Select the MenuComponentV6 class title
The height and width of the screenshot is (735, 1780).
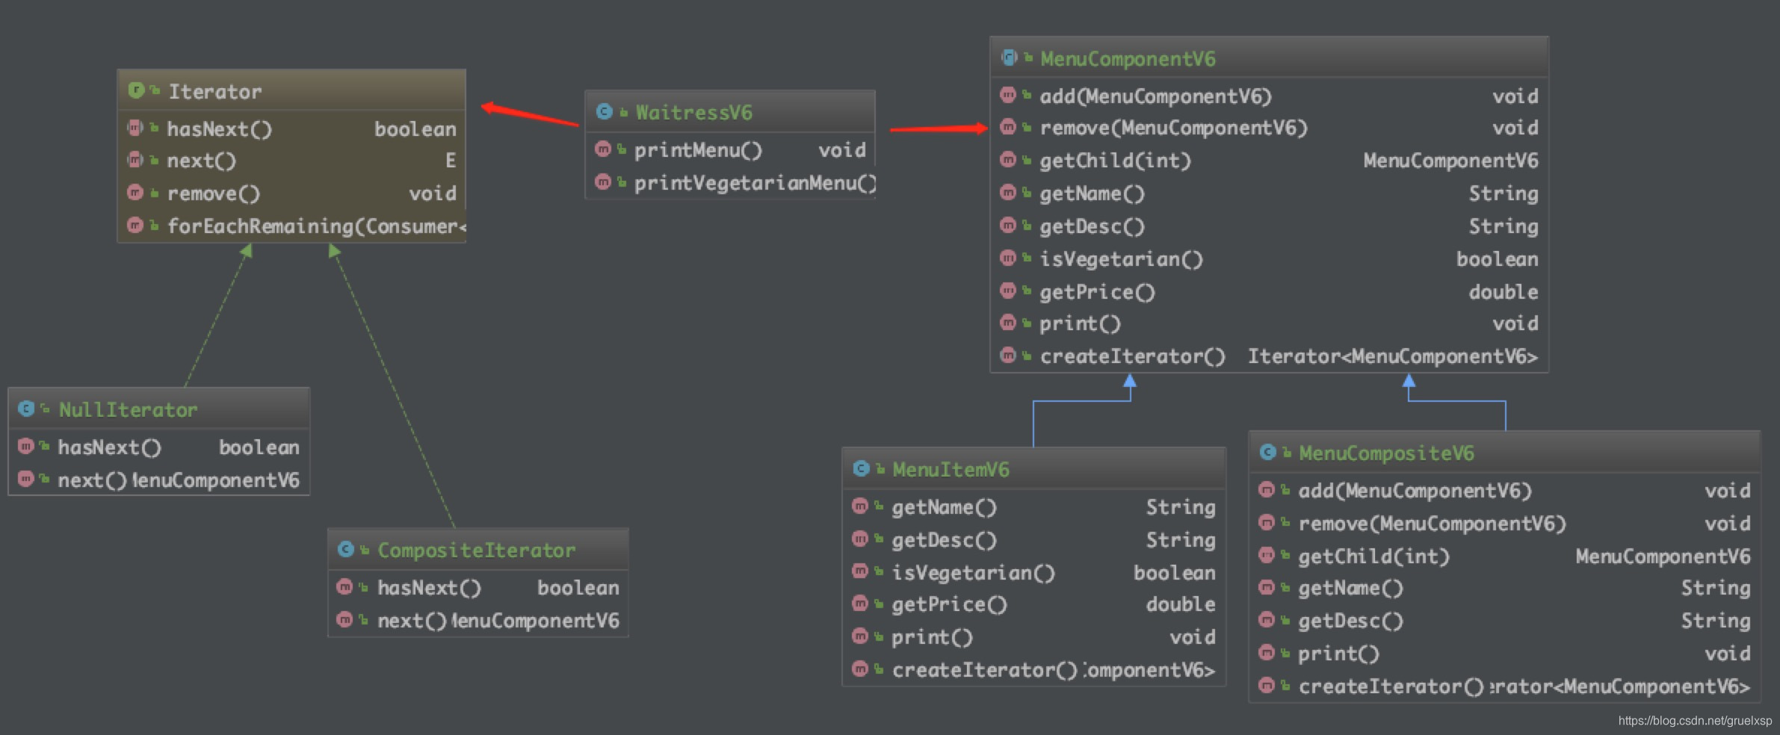point(1128,58)
